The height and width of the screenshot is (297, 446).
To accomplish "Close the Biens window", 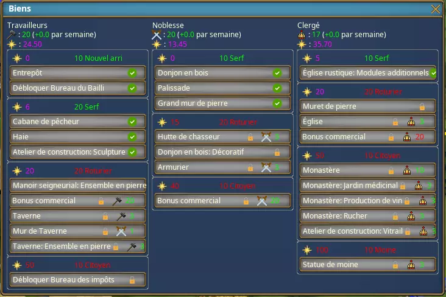I will pos(435,9).
